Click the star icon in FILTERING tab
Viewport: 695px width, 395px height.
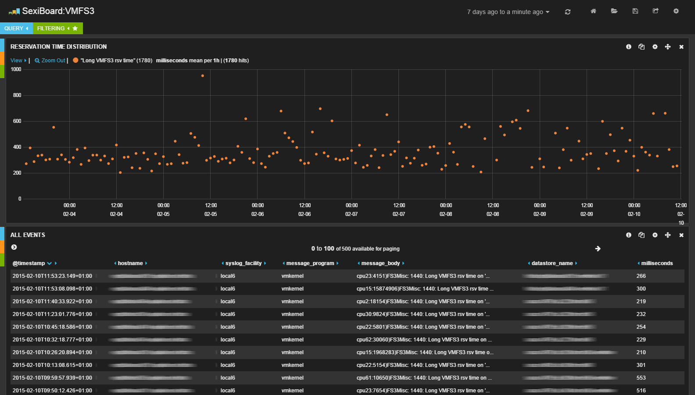tap(75, 28)
